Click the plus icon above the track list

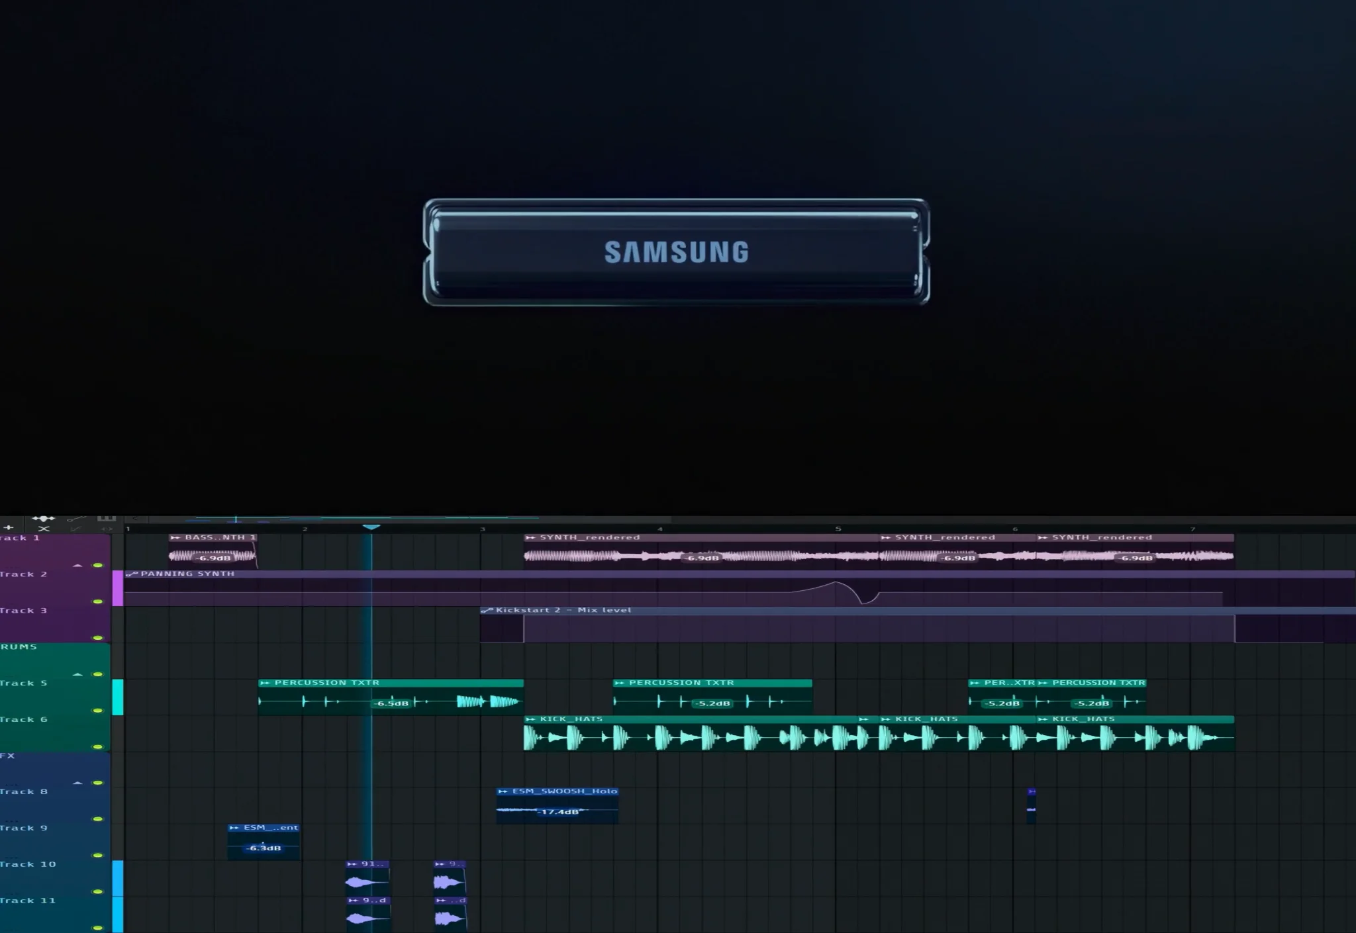[x=8, y=527]
